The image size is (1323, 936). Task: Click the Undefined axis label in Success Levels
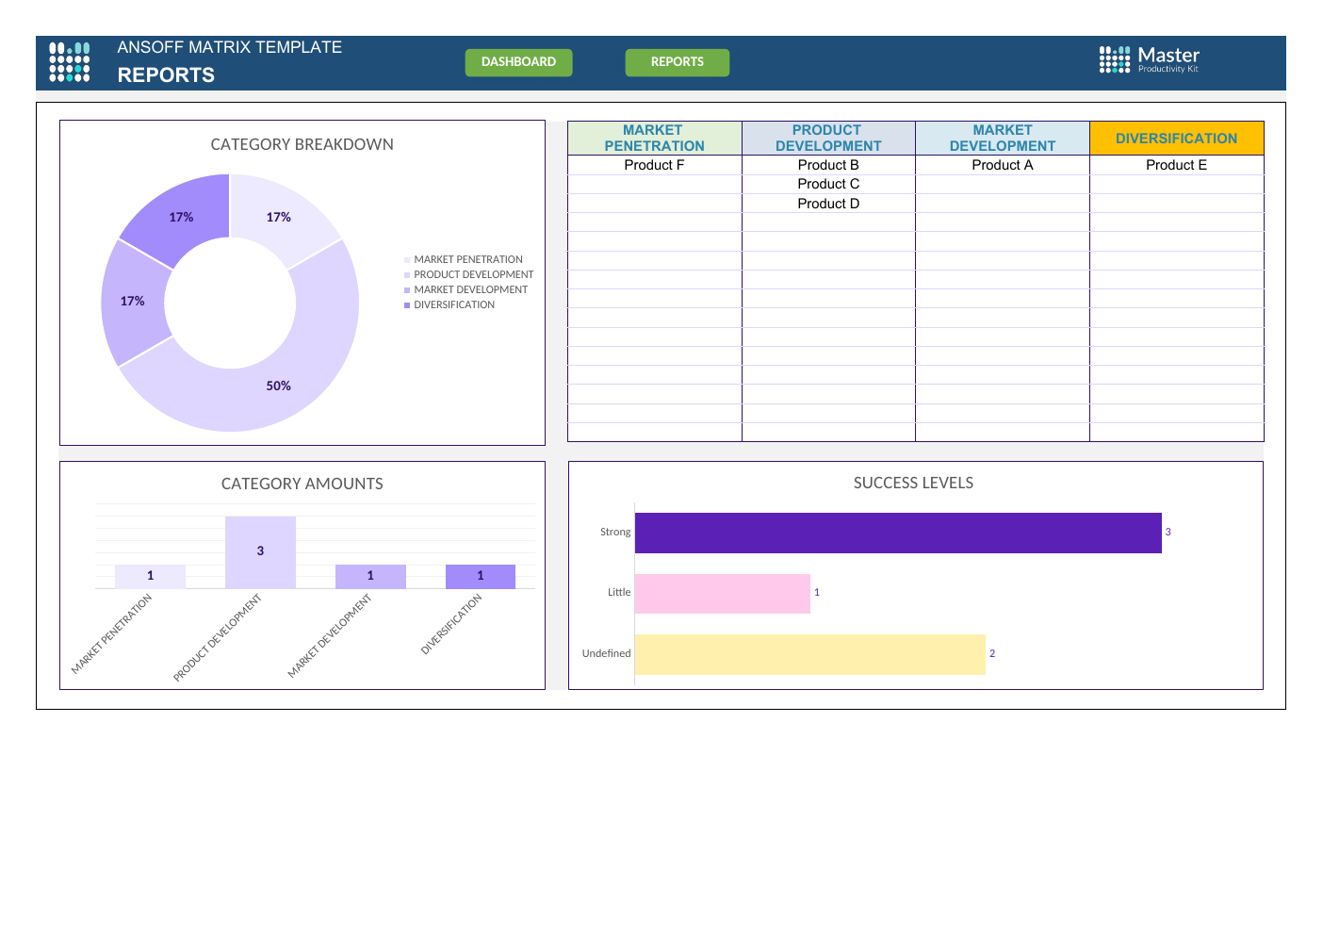point(606,654)
